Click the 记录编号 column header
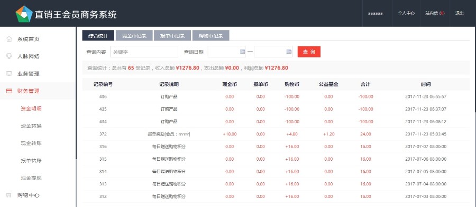 103,85
